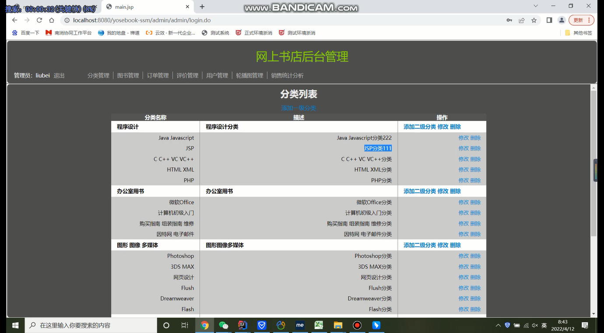This screenshot has width=604, height=333.
Task: Click the browser profile avatar icon
Action: (562, 20)
